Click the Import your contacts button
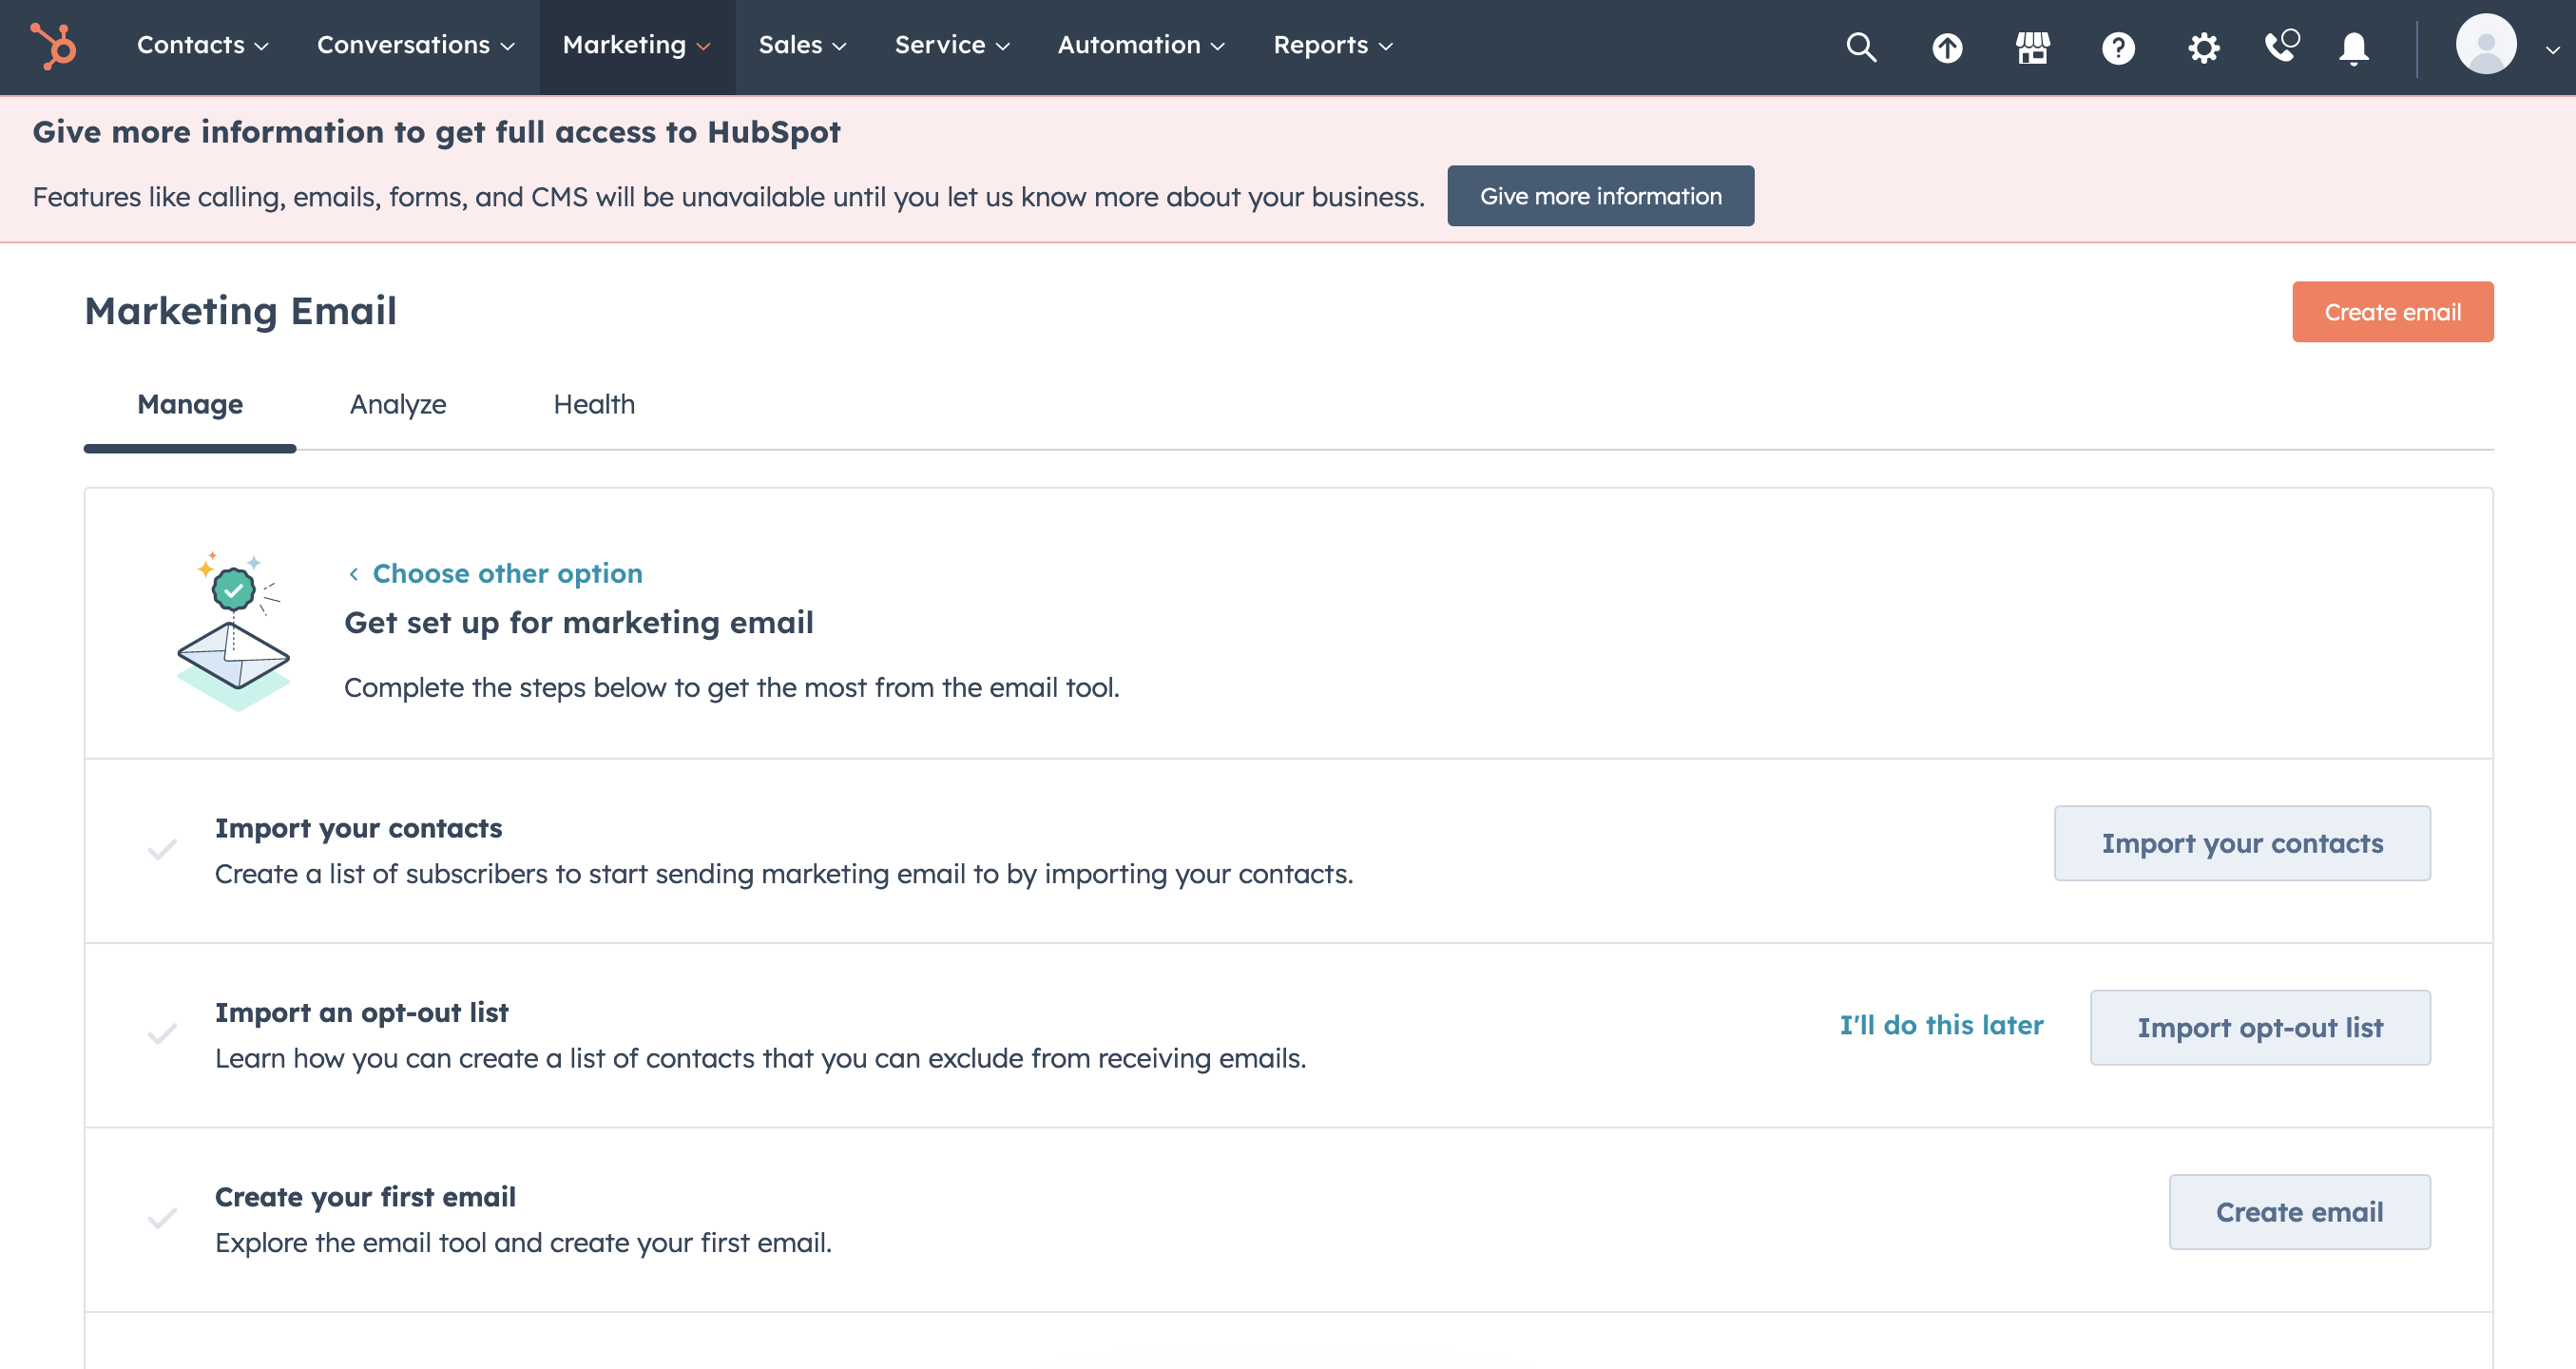The image size is (2576, 1369). tap(2242, 844)
